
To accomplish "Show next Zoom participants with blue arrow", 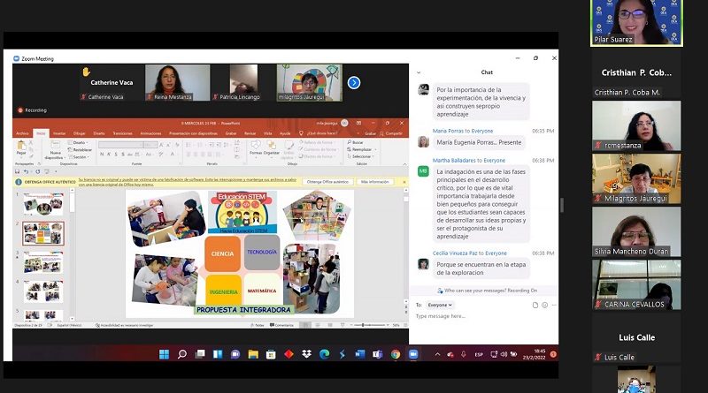I will (x=354, y=83).
